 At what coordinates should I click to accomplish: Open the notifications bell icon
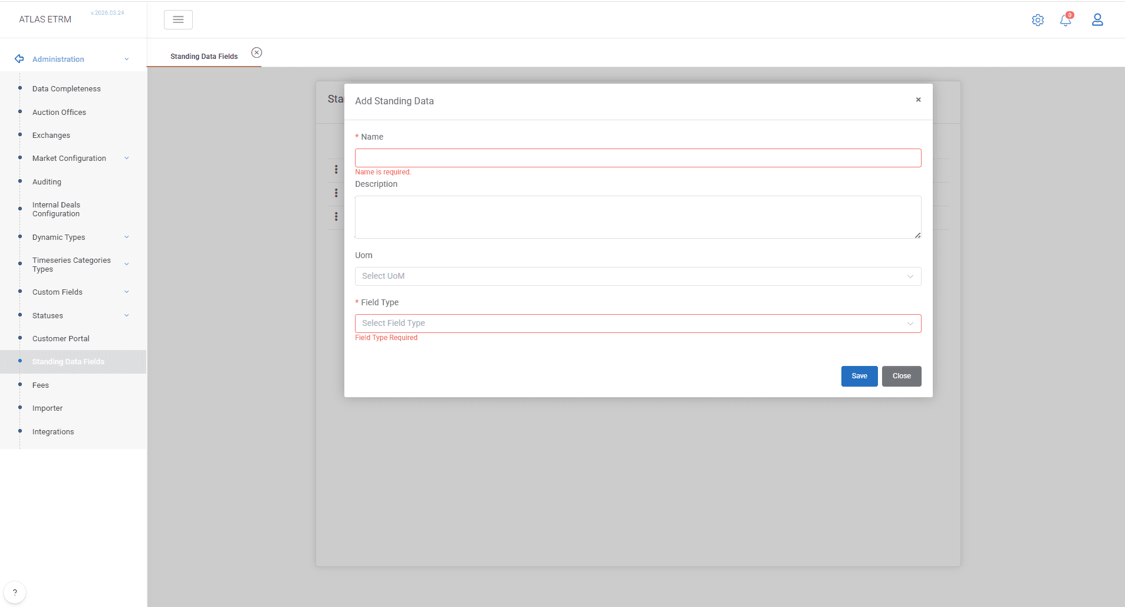1065,20
